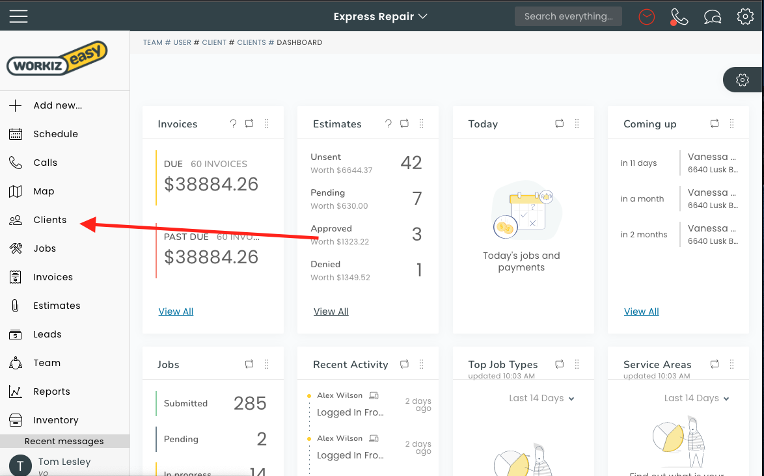Screen dimensions: 764x476
Task: Click View All under Invoices
Action: point(176,311)
